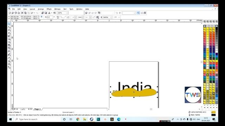The height and width of the screenshot is (126, 225).
Task: Open the start arrowhead selector
Action: click(74, 17)
